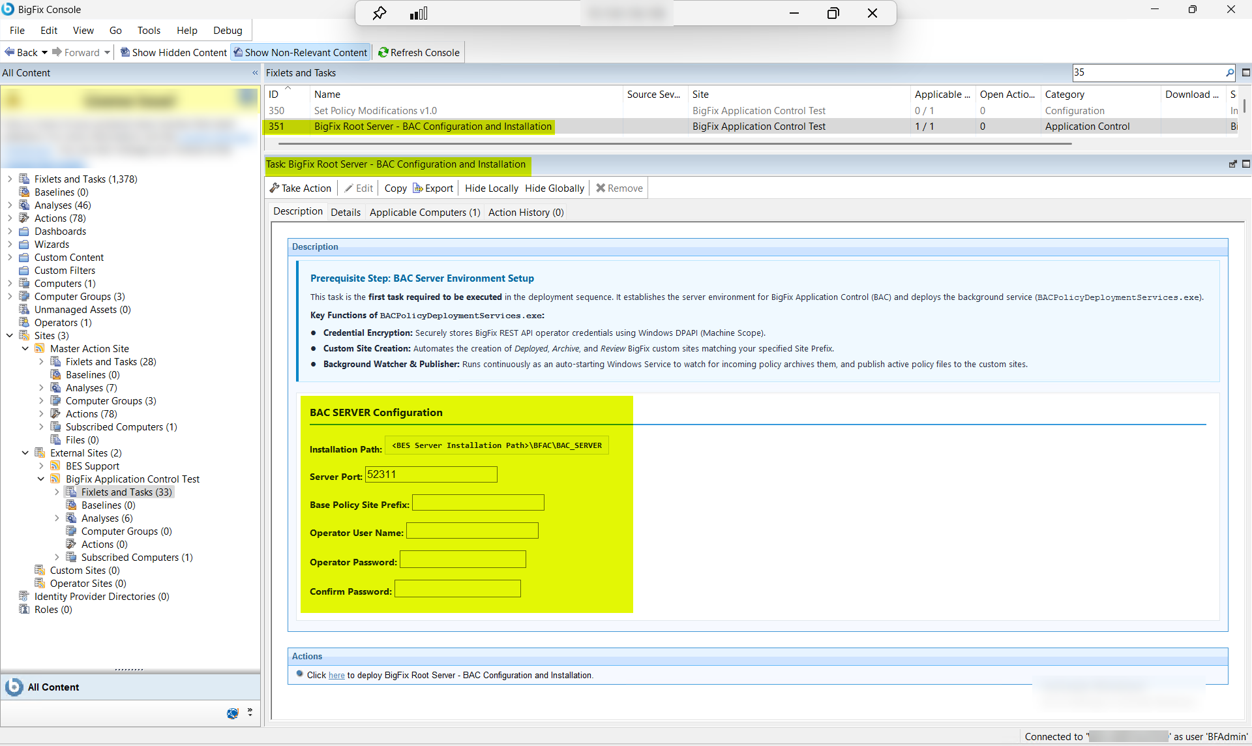Click the Roles (0) icon in tree
The image size is (1252, 746).
click(24, 609)
